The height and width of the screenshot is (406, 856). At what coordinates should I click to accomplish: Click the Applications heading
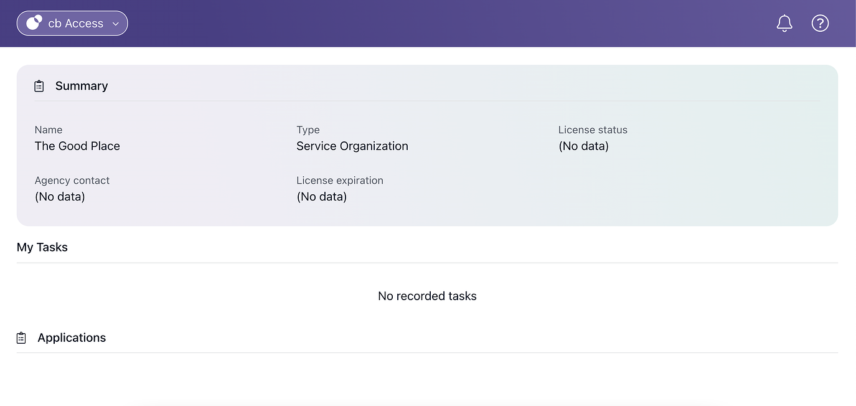point(72,338)
